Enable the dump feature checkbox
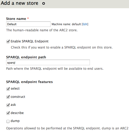This screenshot has height=131, width=129. 8,121
